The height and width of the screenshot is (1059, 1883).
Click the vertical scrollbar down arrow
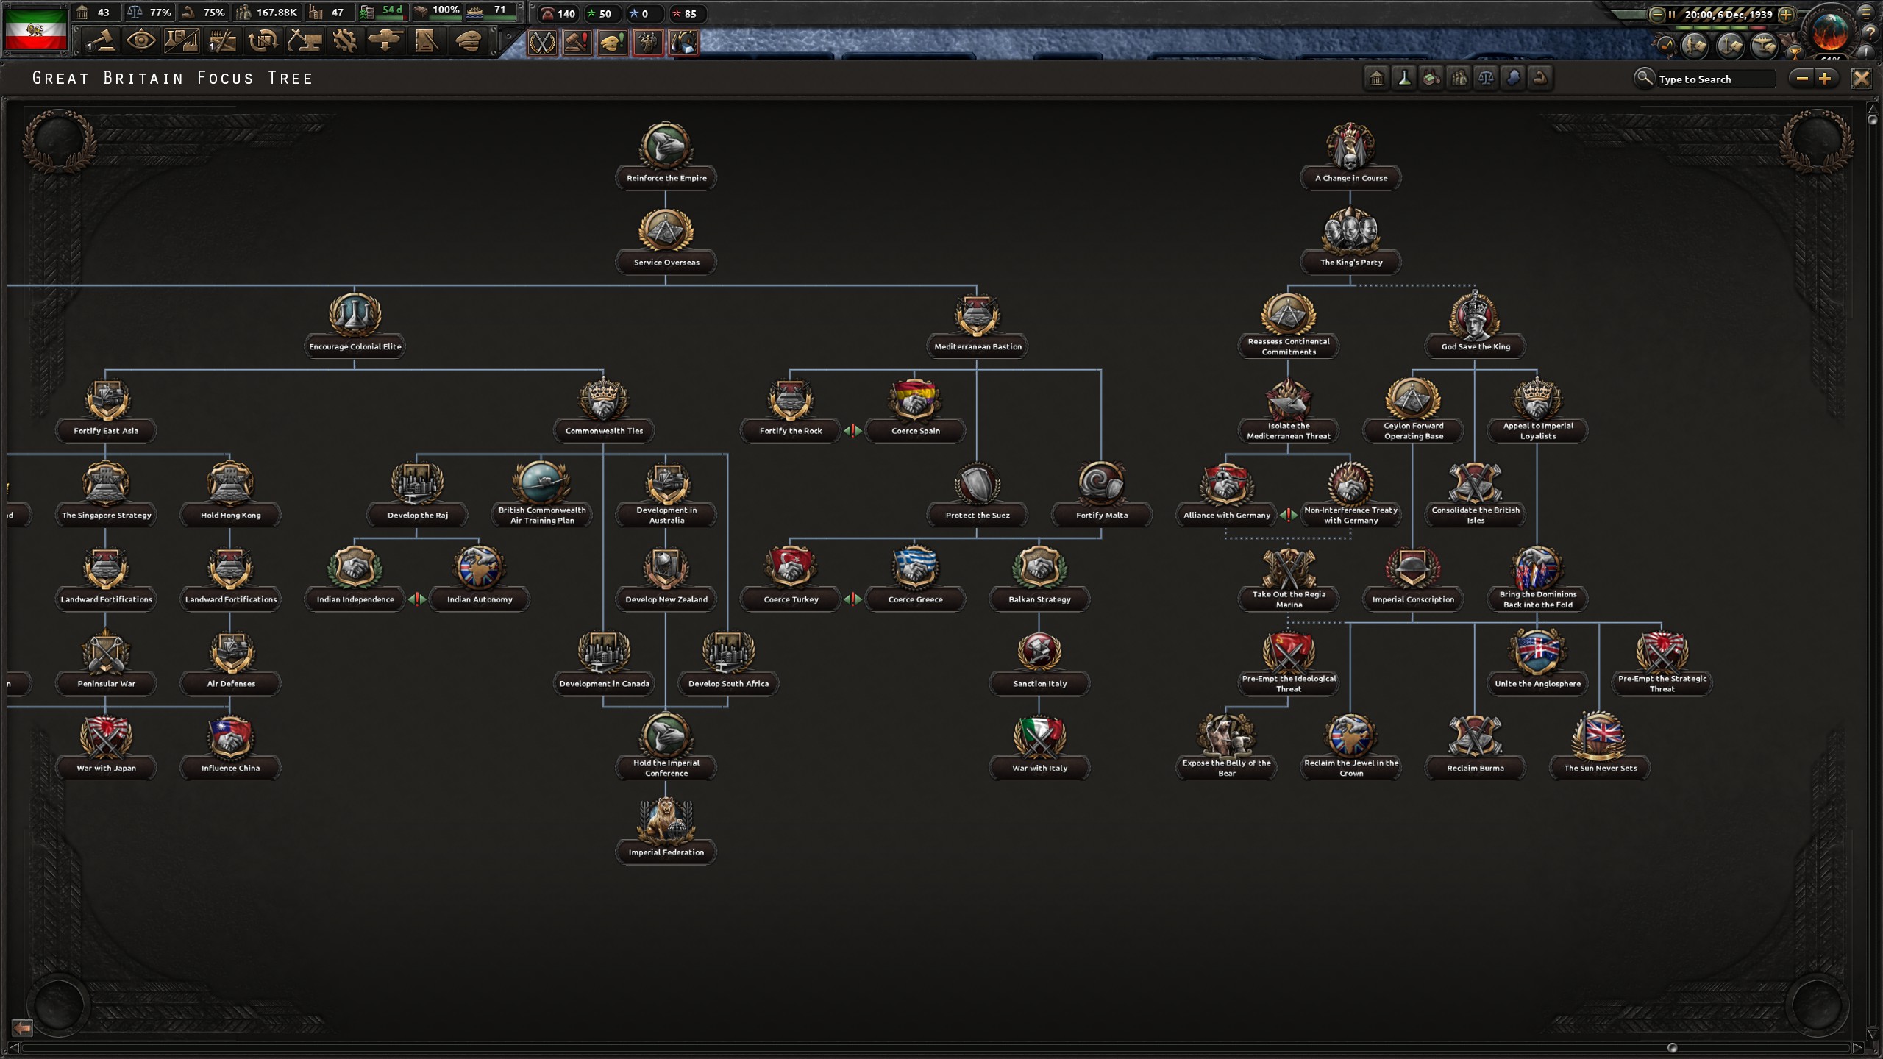(1872, 1035)
